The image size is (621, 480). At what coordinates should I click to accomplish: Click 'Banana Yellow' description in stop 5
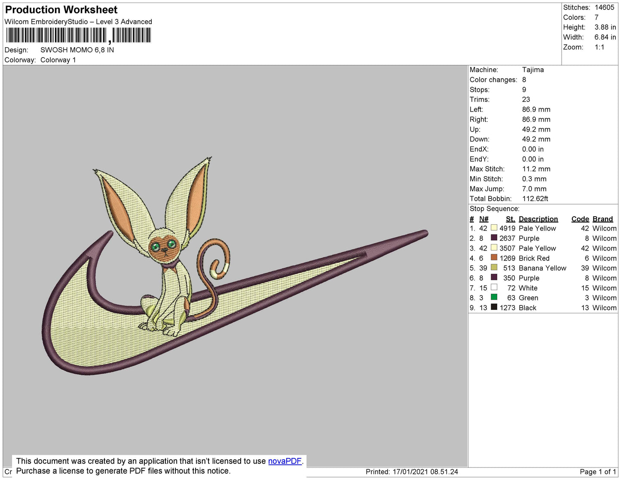(x=542, y=268)
